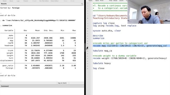Click Save in the Do-file editor toolbar

[x=97, y=1]
